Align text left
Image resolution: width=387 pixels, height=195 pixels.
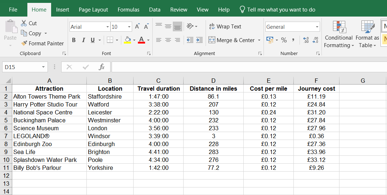click(159, 40)
